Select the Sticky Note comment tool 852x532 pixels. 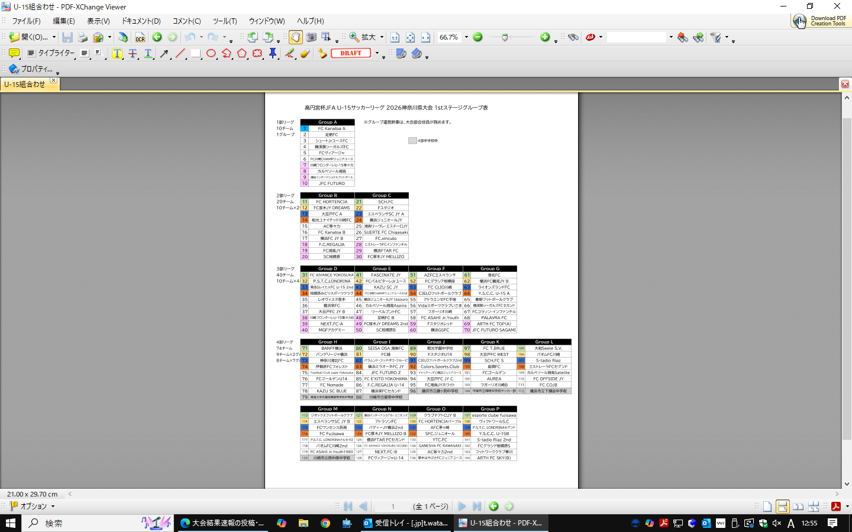[x=14, y=53]
